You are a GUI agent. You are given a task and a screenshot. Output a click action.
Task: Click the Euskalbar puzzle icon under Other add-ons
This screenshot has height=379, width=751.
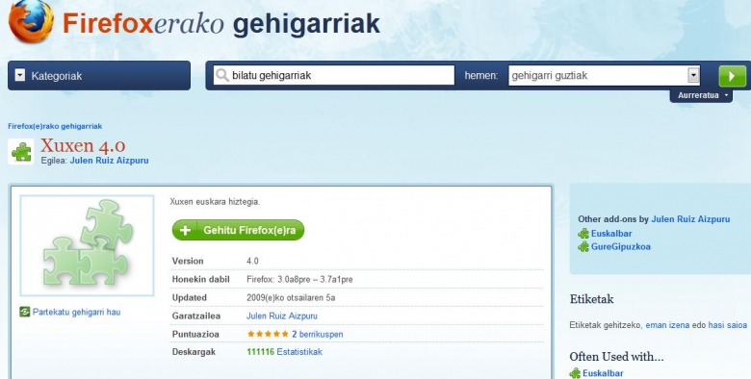[583, 234]
